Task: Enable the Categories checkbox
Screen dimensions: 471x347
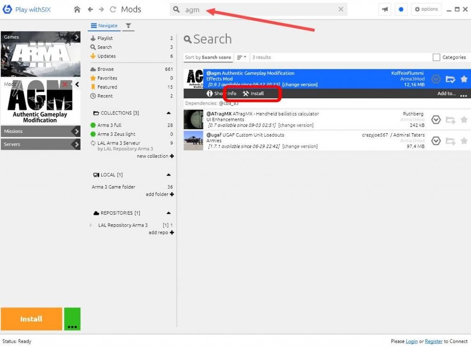Action: pos(437,57)
